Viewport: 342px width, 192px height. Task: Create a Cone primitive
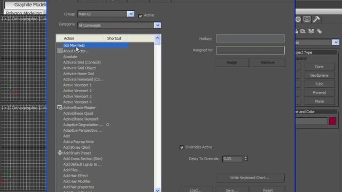tap(320, 67)
